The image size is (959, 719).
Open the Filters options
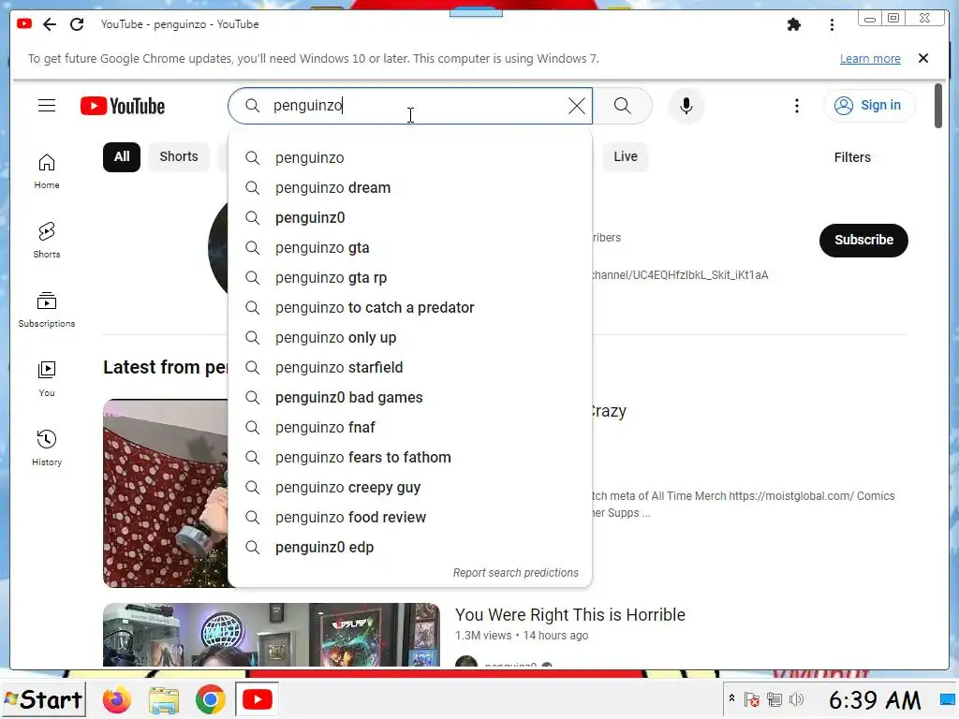point(852,157)
